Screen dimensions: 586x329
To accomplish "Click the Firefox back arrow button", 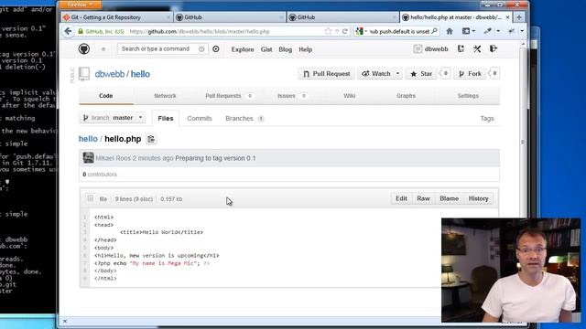I will tap(68, 31).
